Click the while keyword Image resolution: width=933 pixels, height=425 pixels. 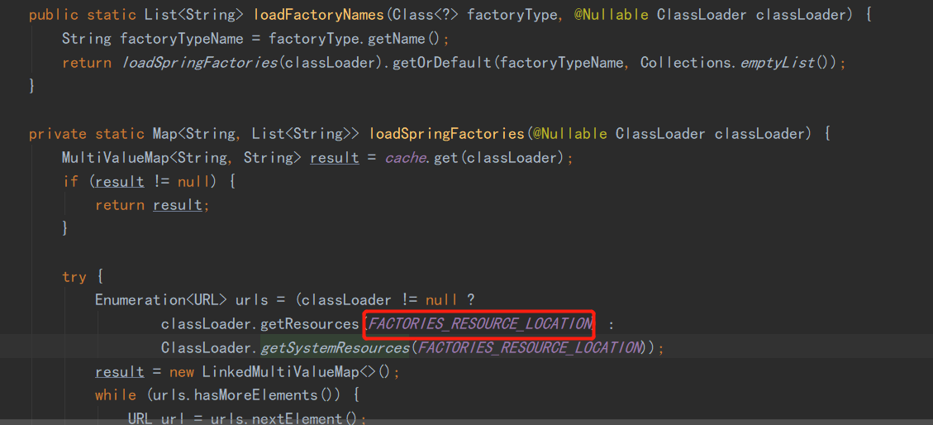point(116,394)
